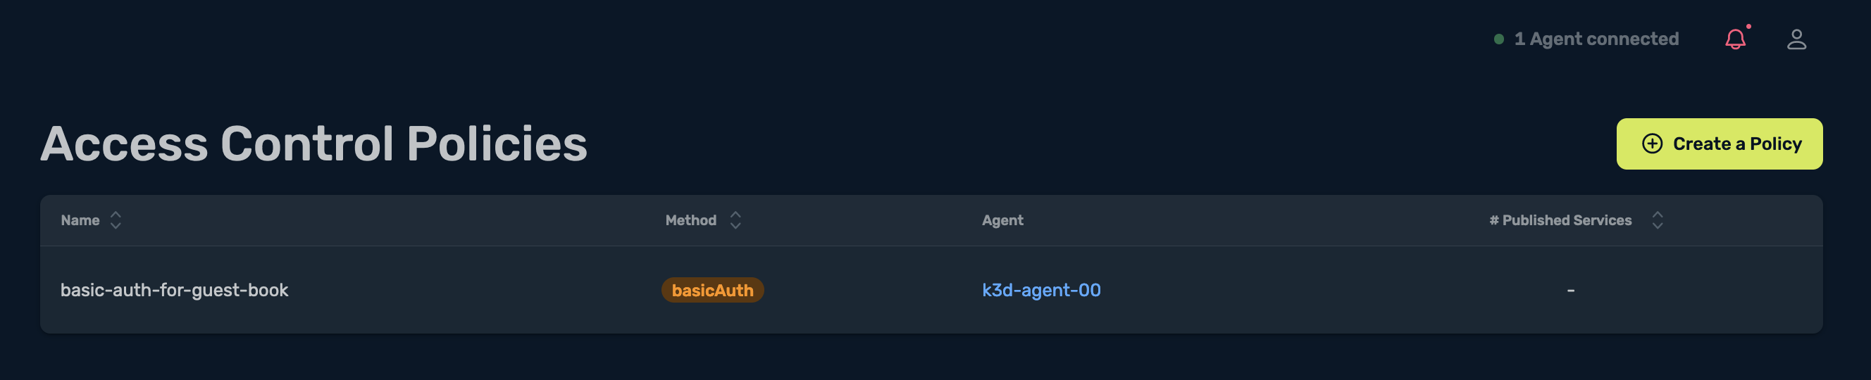
Task: Sort using the Method column arrows
Action: point(735,220)
